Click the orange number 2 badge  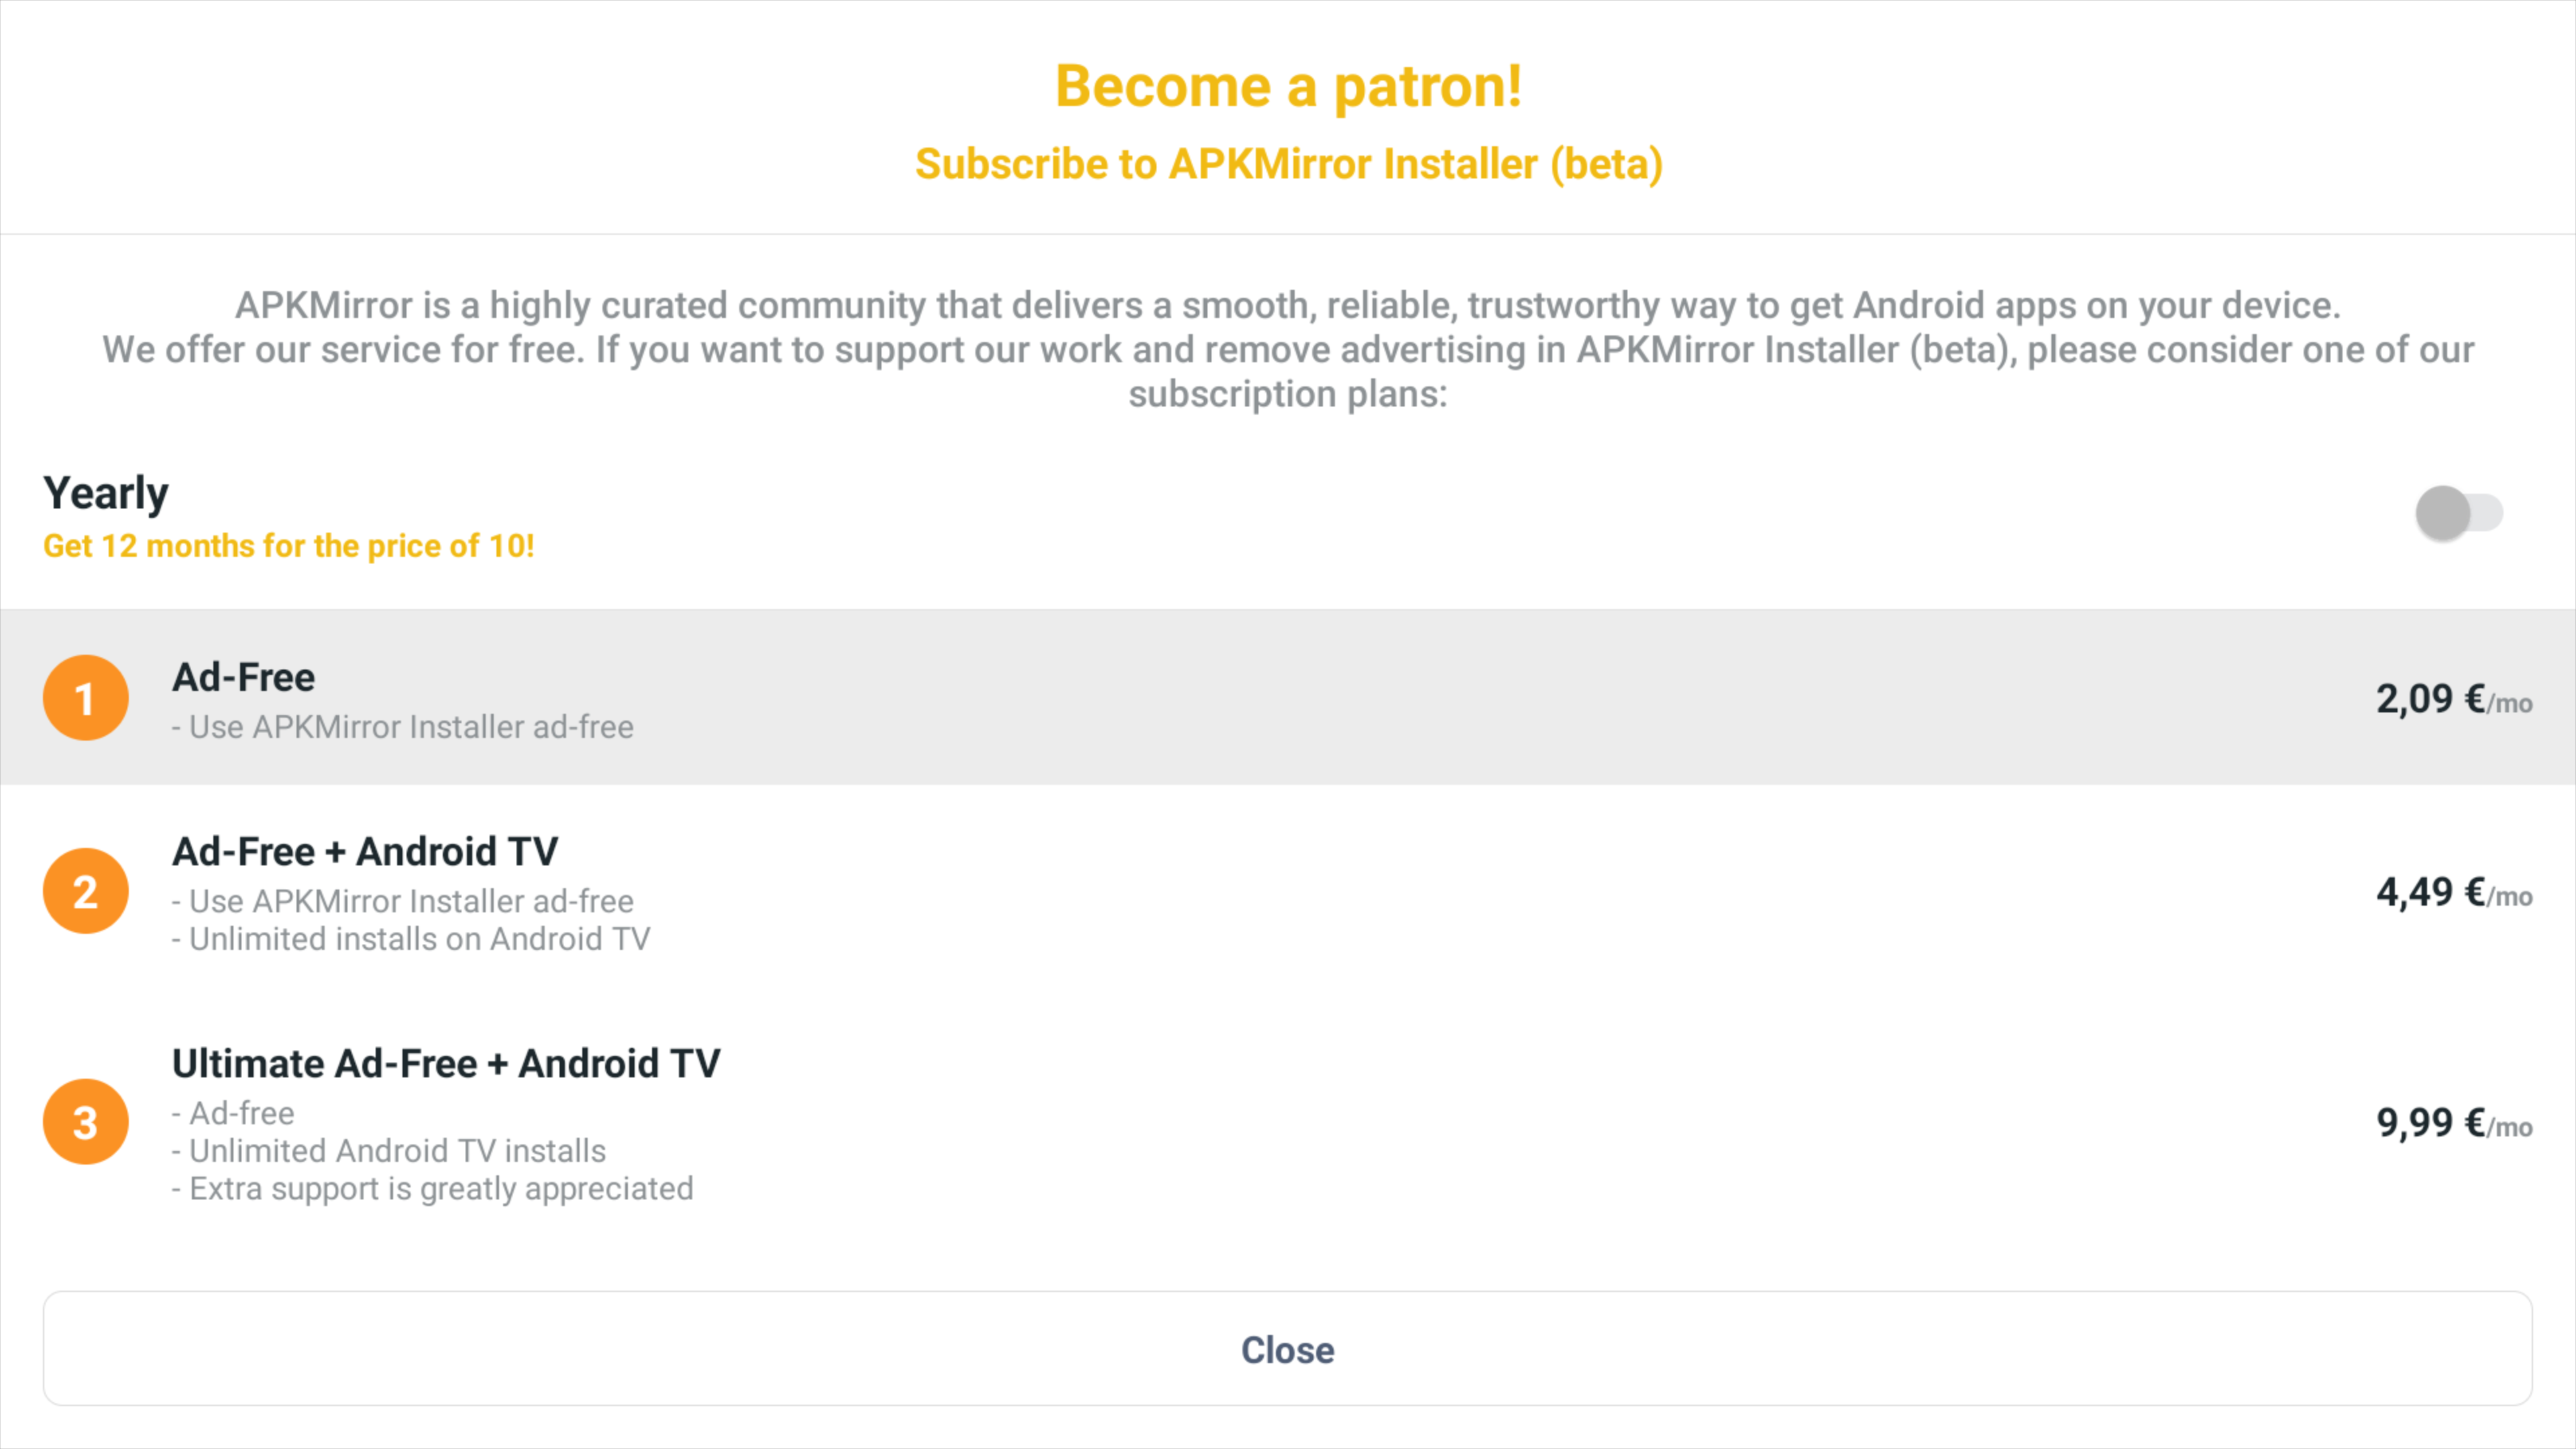tap(86, 891)
